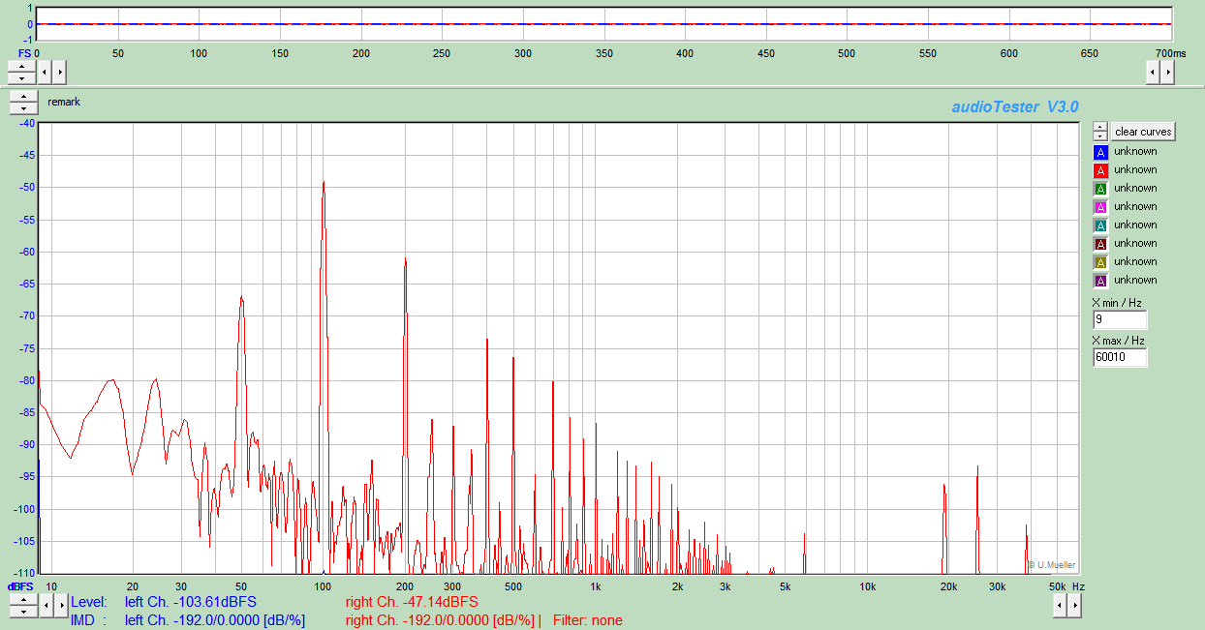Select the dark red curve A icon
1205x630 pixels.
(1100, 244)
